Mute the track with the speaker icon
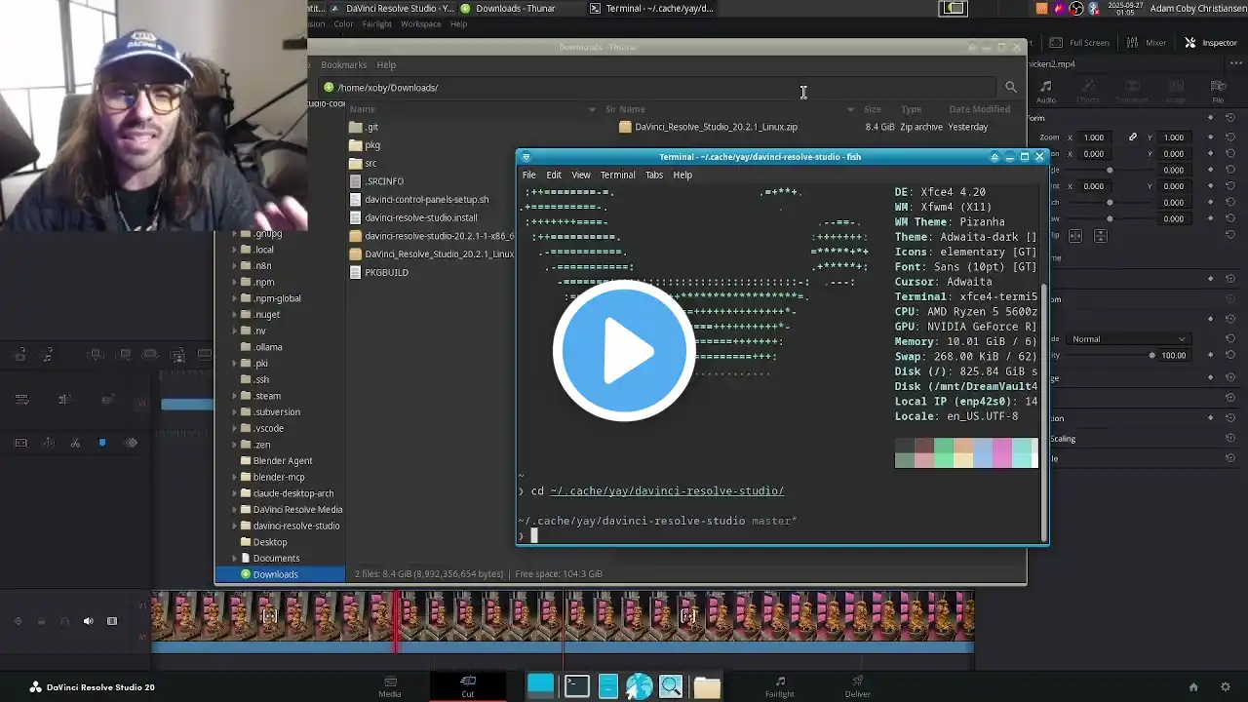The width and height of the screenshot is (1248, 702). (x=88, y=621)
